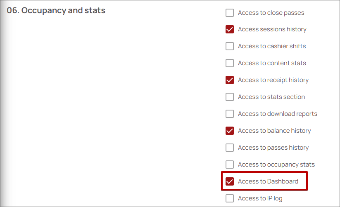Enable the Access to content stats checkbox
This screenshot has height=207, width=340.
pyautogui.click(x=230, y=63)
